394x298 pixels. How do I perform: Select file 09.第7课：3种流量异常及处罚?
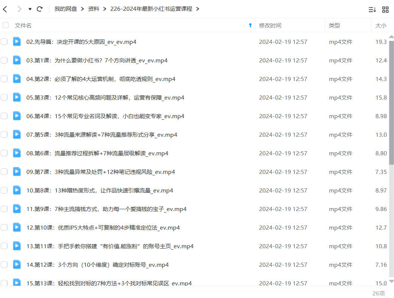click(101, 172)
